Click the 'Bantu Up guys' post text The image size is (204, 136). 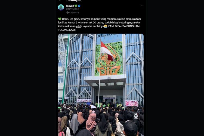point(71,19)
